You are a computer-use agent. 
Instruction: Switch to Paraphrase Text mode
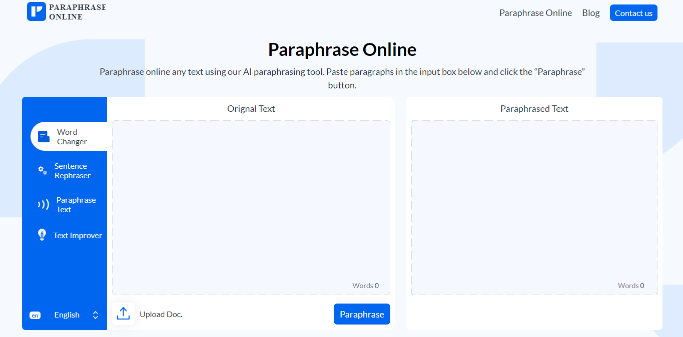69,205
